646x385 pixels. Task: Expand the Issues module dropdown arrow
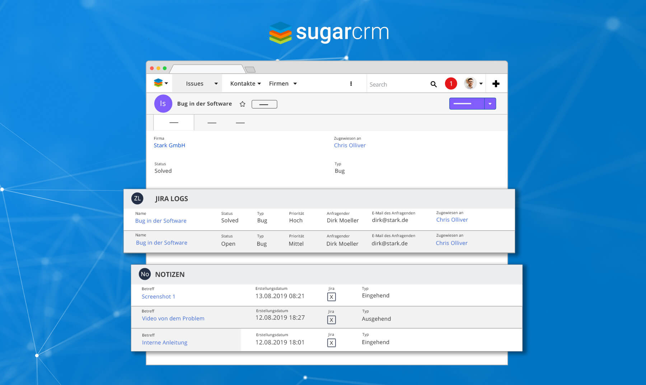tap(216, 84)
